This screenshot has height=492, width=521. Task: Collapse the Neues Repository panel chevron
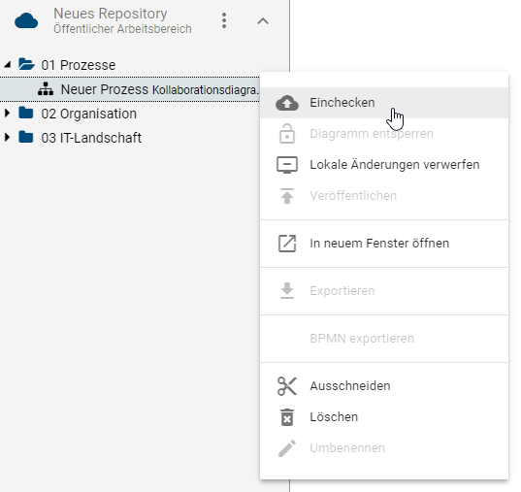click(263, 21)
